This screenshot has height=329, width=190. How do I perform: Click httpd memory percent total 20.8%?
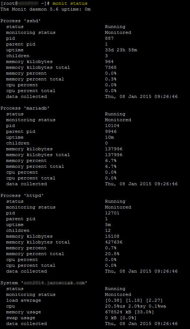(x=112, y=254)
